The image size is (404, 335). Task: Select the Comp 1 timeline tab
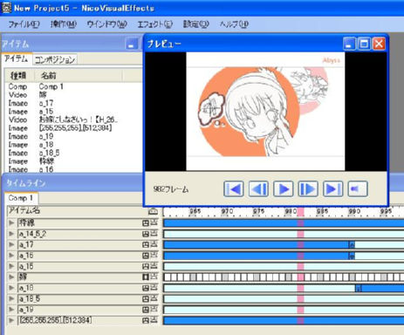pyautogui.click(x=21, y=198)
